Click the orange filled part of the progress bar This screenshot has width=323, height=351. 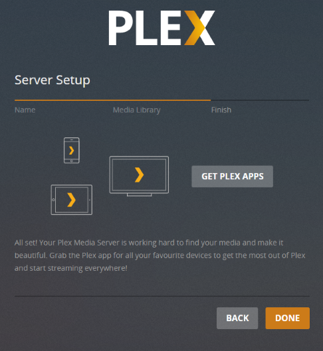(x=112, y=100)
